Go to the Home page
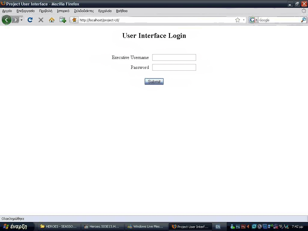The image size is (308, 231). [x=52, y=20]
